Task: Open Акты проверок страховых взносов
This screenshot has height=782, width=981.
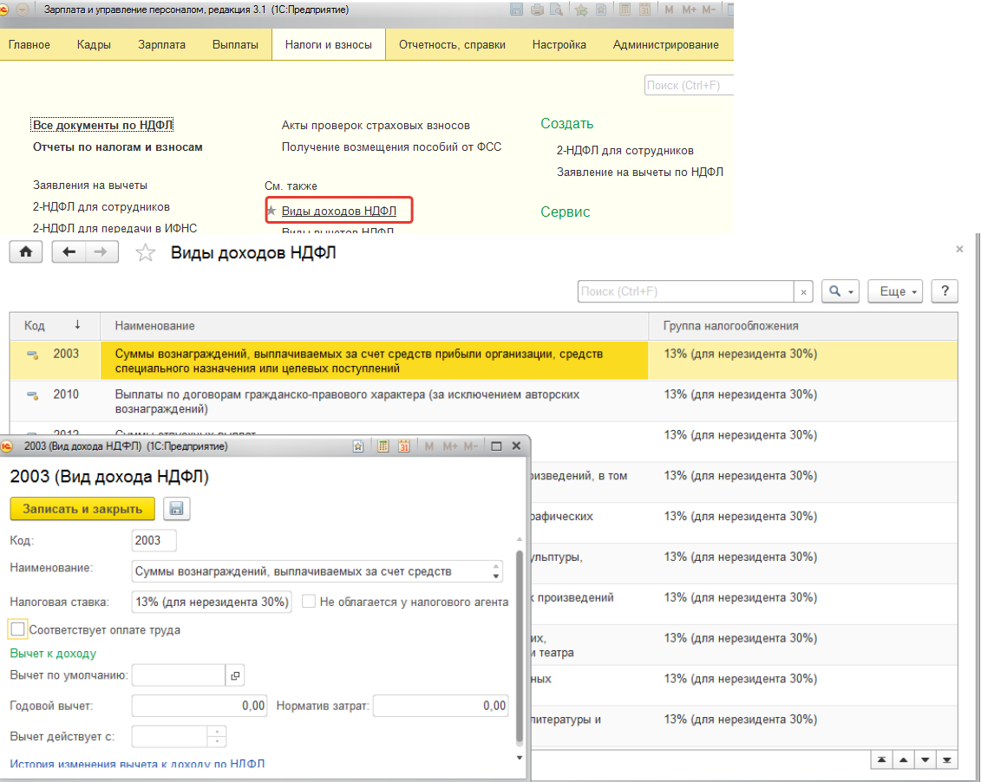Action: coord(376,125)
